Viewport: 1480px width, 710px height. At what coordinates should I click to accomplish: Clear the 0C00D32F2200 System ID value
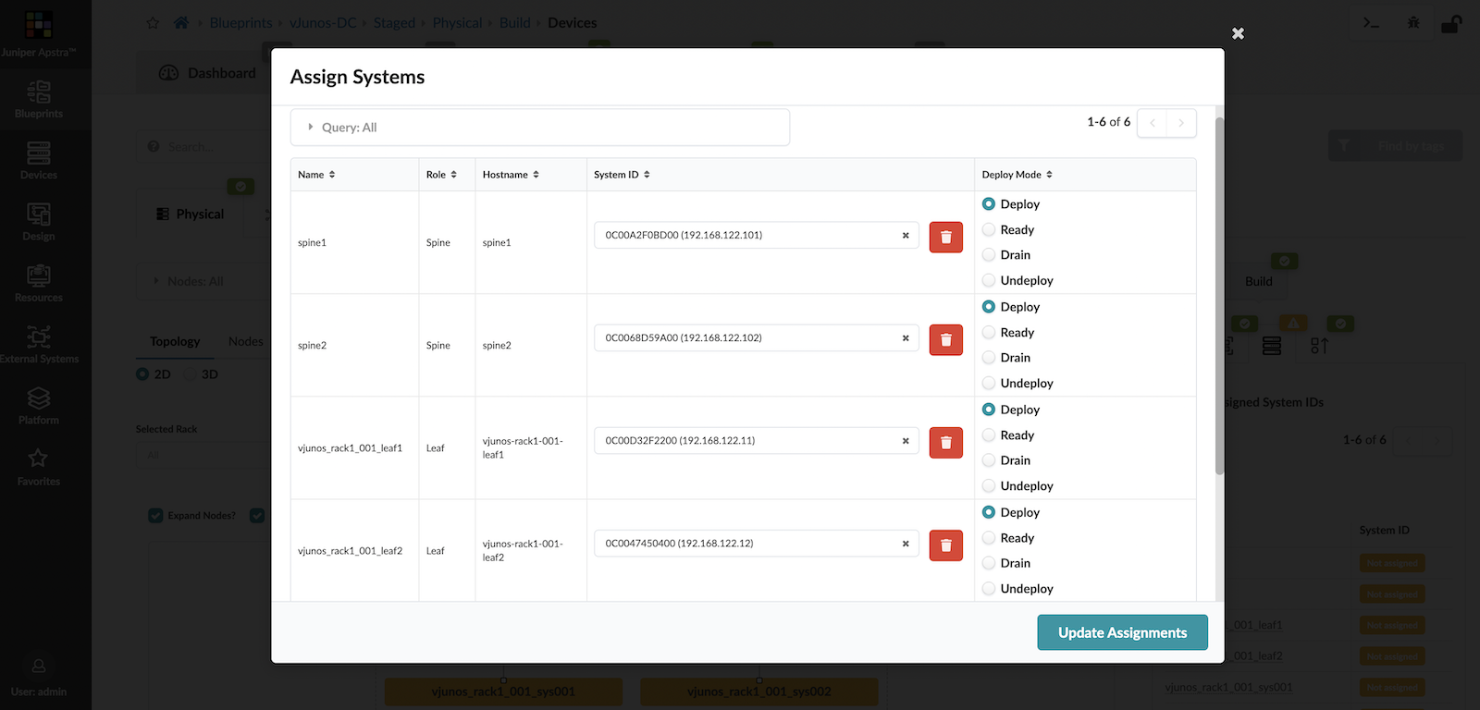[906, 441]
